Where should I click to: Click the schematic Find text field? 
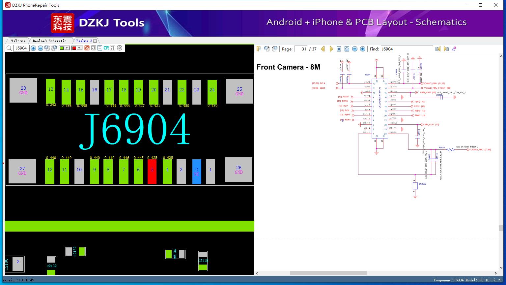tap(407, 49)
